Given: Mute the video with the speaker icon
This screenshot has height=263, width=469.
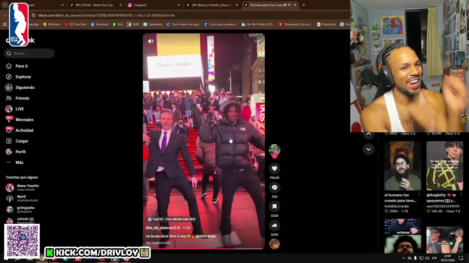Looking at the screenshot, I should coord(151,41).
